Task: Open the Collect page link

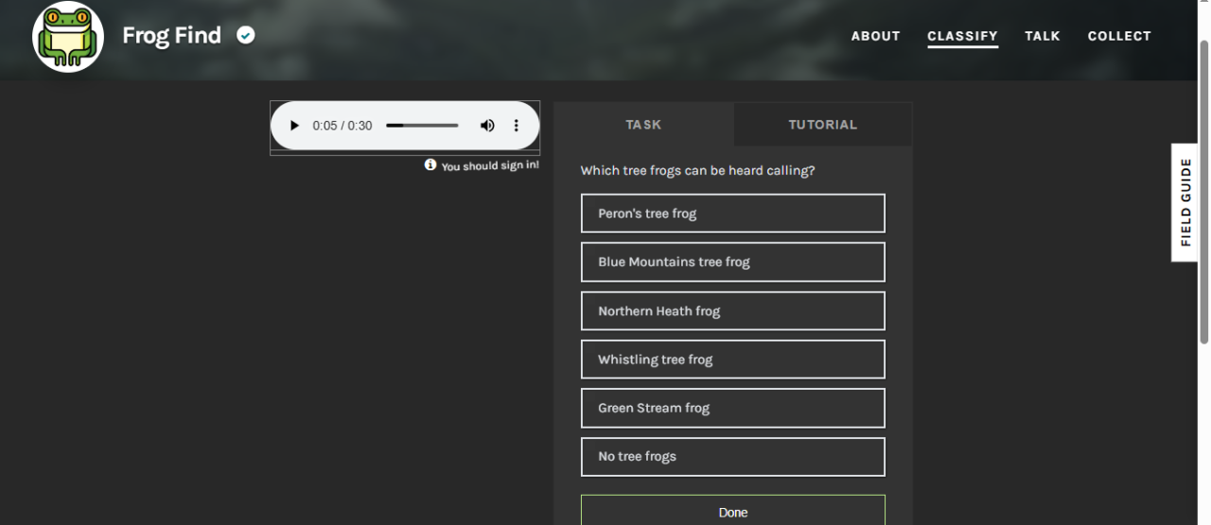Action: click(x=1119, y=36)
